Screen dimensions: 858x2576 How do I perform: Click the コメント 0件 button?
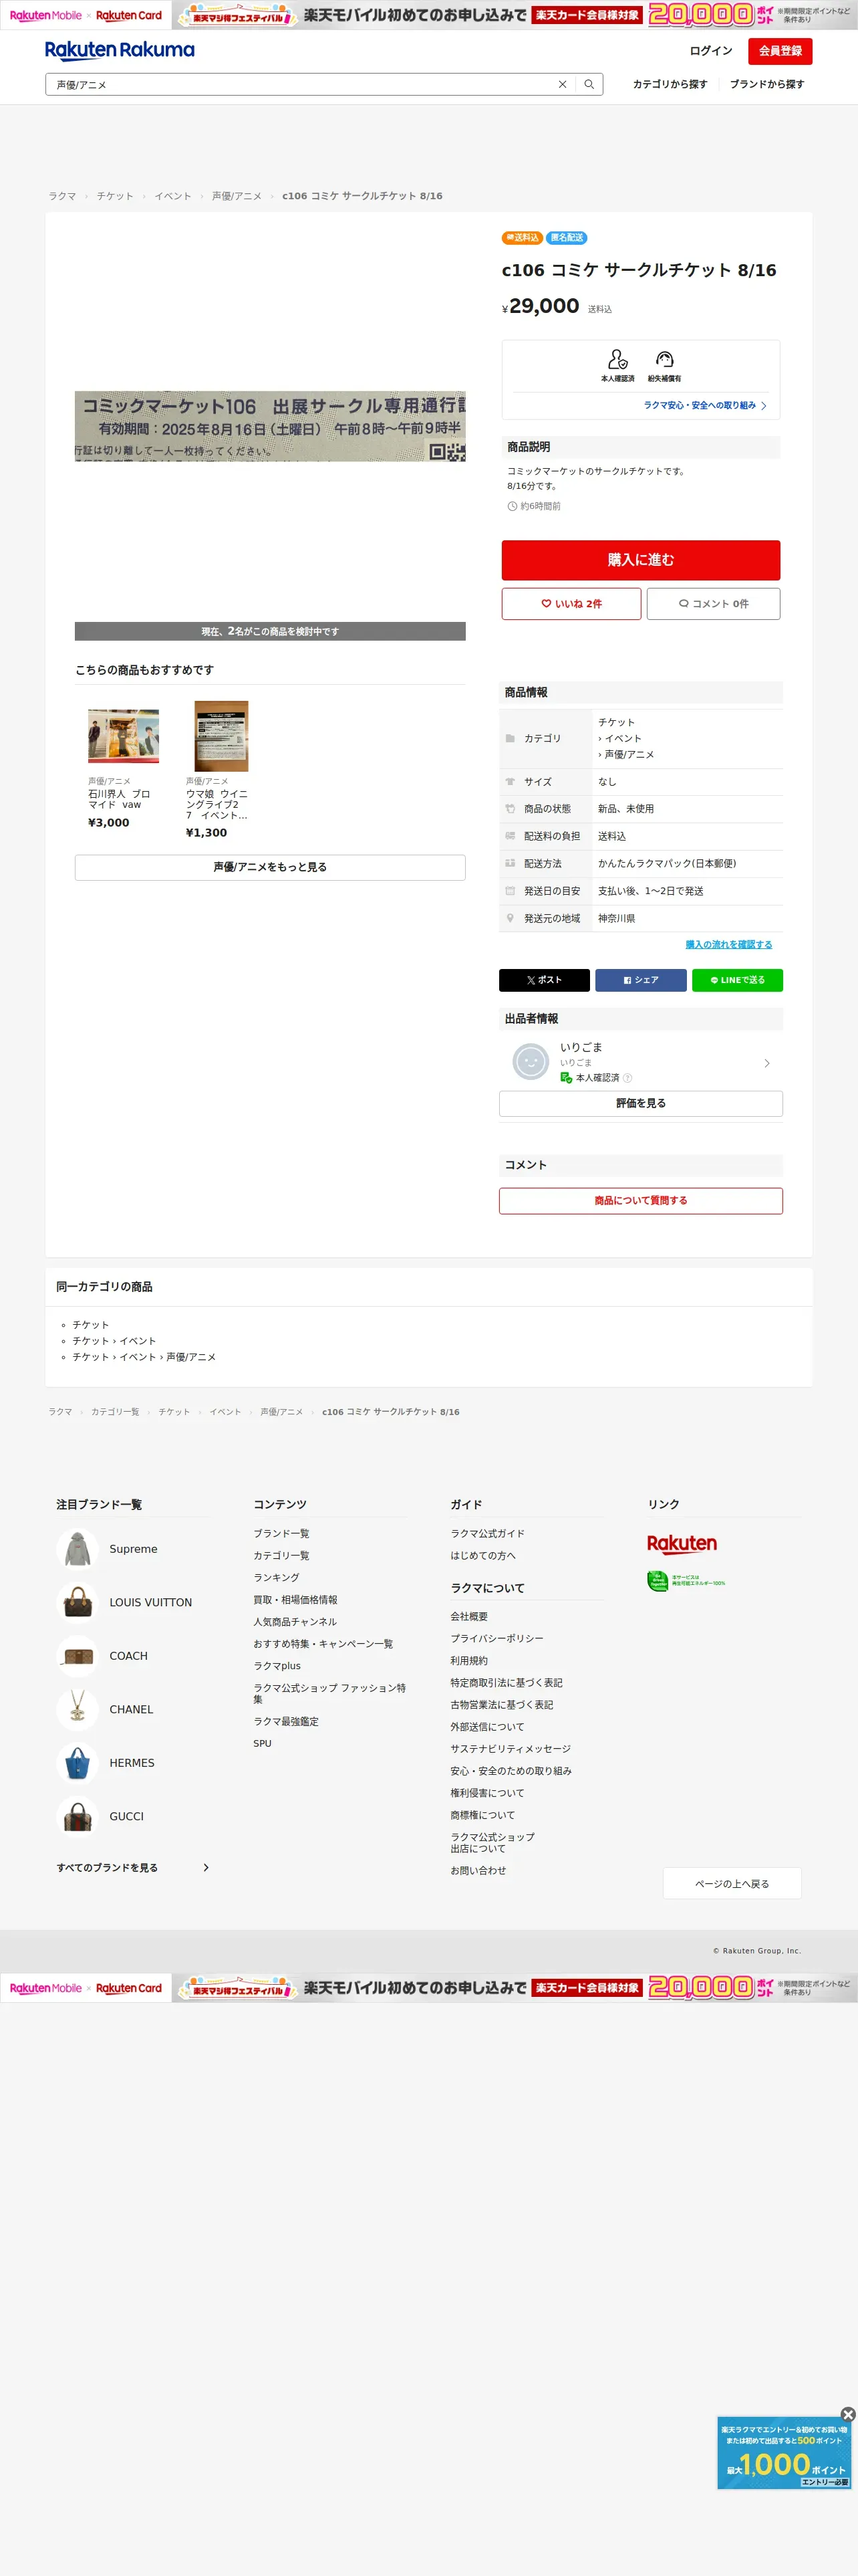click(713, 604)
